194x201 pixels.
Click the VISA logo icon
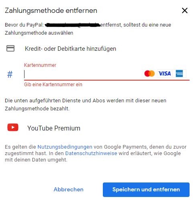pos(165,73)
